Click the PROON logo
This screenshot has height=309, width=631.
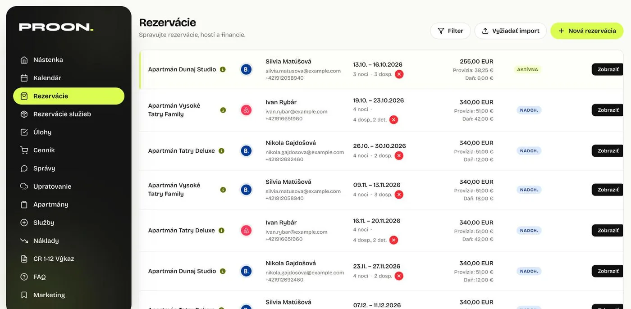[x=56, y=27]
